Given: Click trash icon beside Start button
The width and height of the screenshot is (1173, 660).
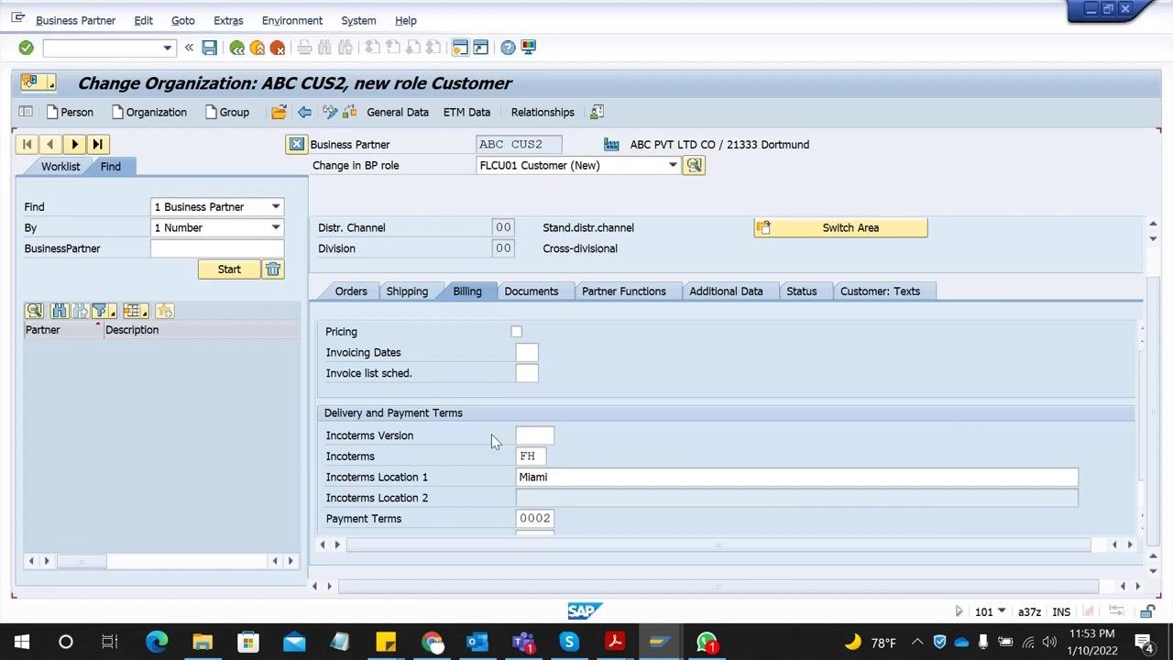Looking at the screenshot, I should pyautogui.click(x=273, y=269).
